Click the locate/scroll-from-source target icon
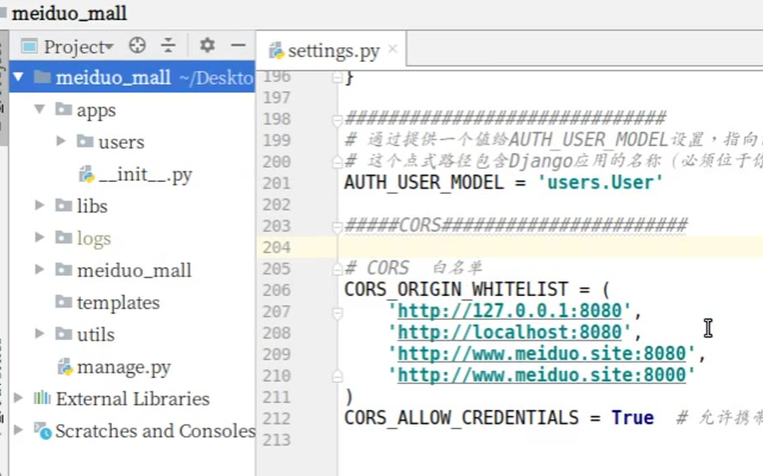Viewport: 763px width, 476px height. tap(137, 46)
